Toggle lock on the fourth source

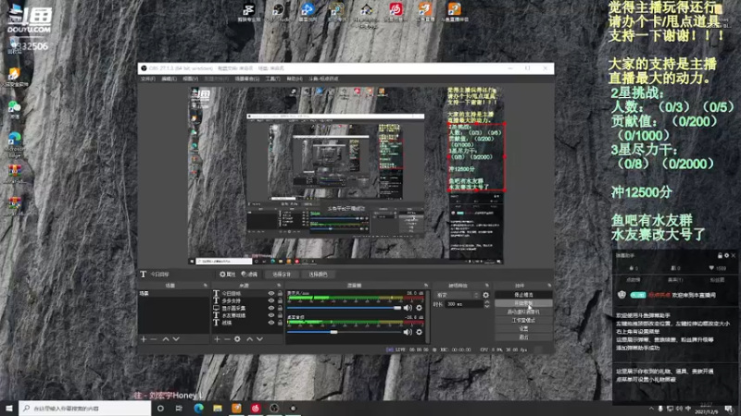(x=280, y=315)
